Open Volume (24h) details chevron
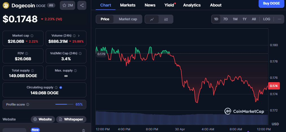 pyautogui.click(x=79, y=36)
